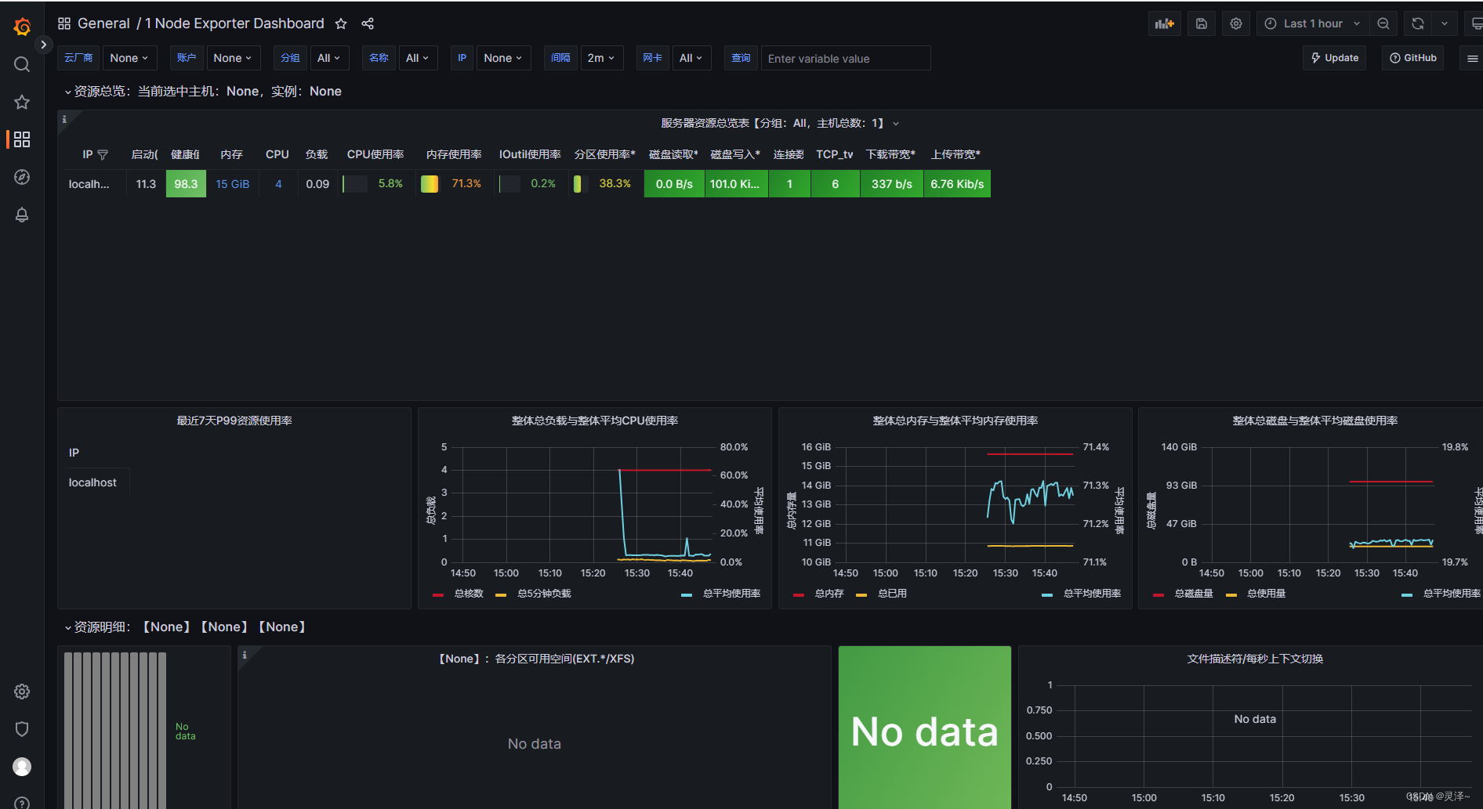Open the Last 1 hour time picker
The width and height of the screenshot is (1483, 809).
(1313, 23)
